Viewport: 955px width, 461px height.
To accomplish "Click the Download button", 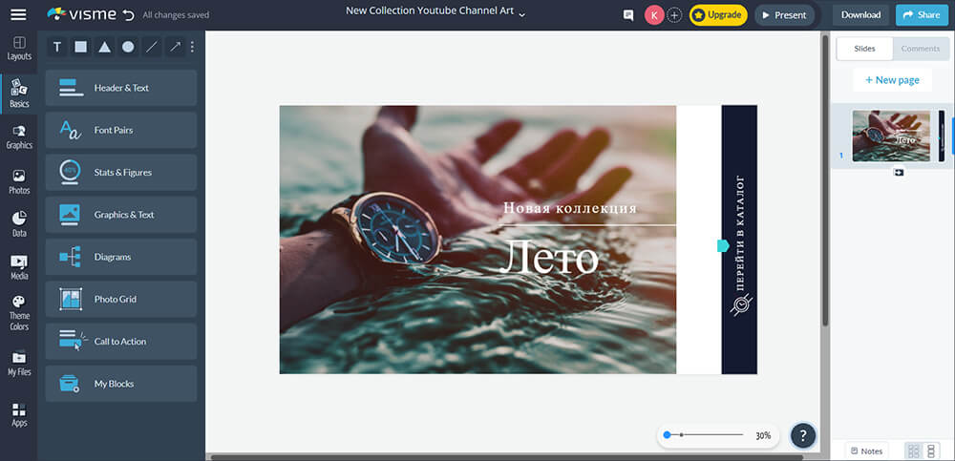I will [x=860, y=15].
